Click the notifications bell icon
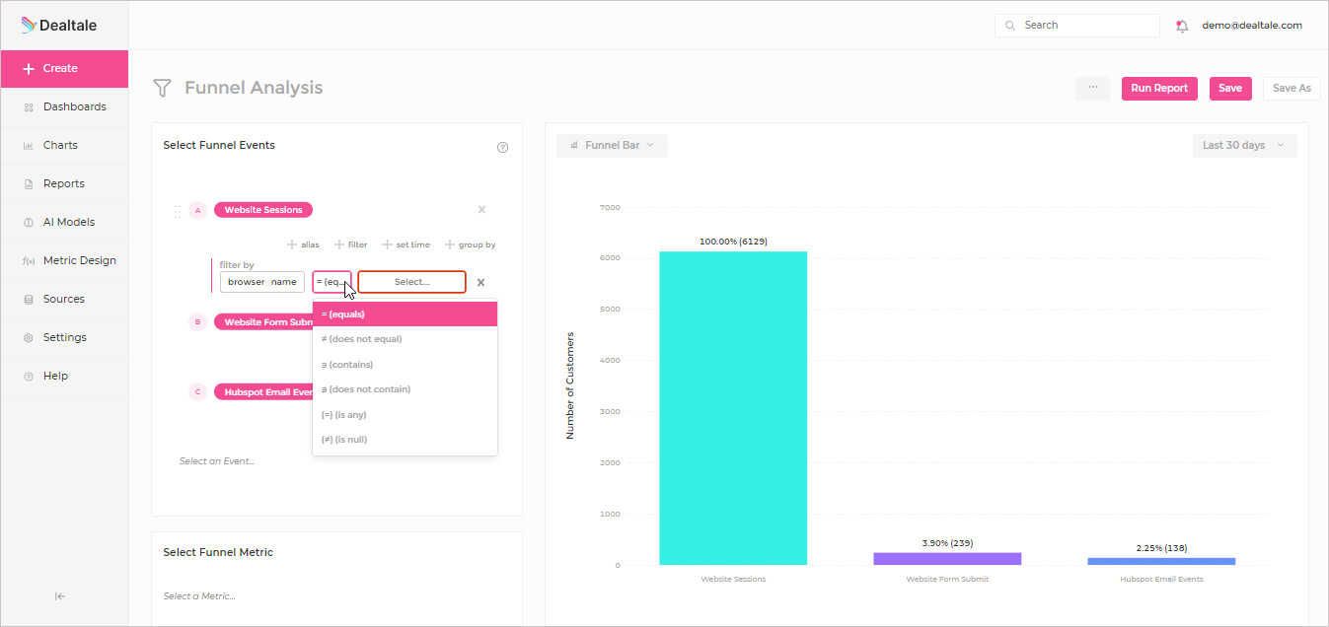 pos(1182,26)
